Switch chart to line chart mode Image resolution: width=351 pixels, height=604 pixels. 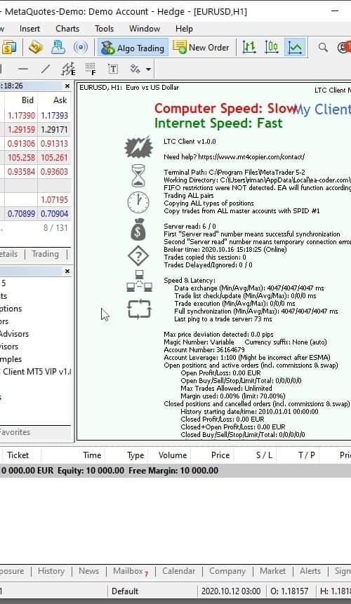point(295,48)
